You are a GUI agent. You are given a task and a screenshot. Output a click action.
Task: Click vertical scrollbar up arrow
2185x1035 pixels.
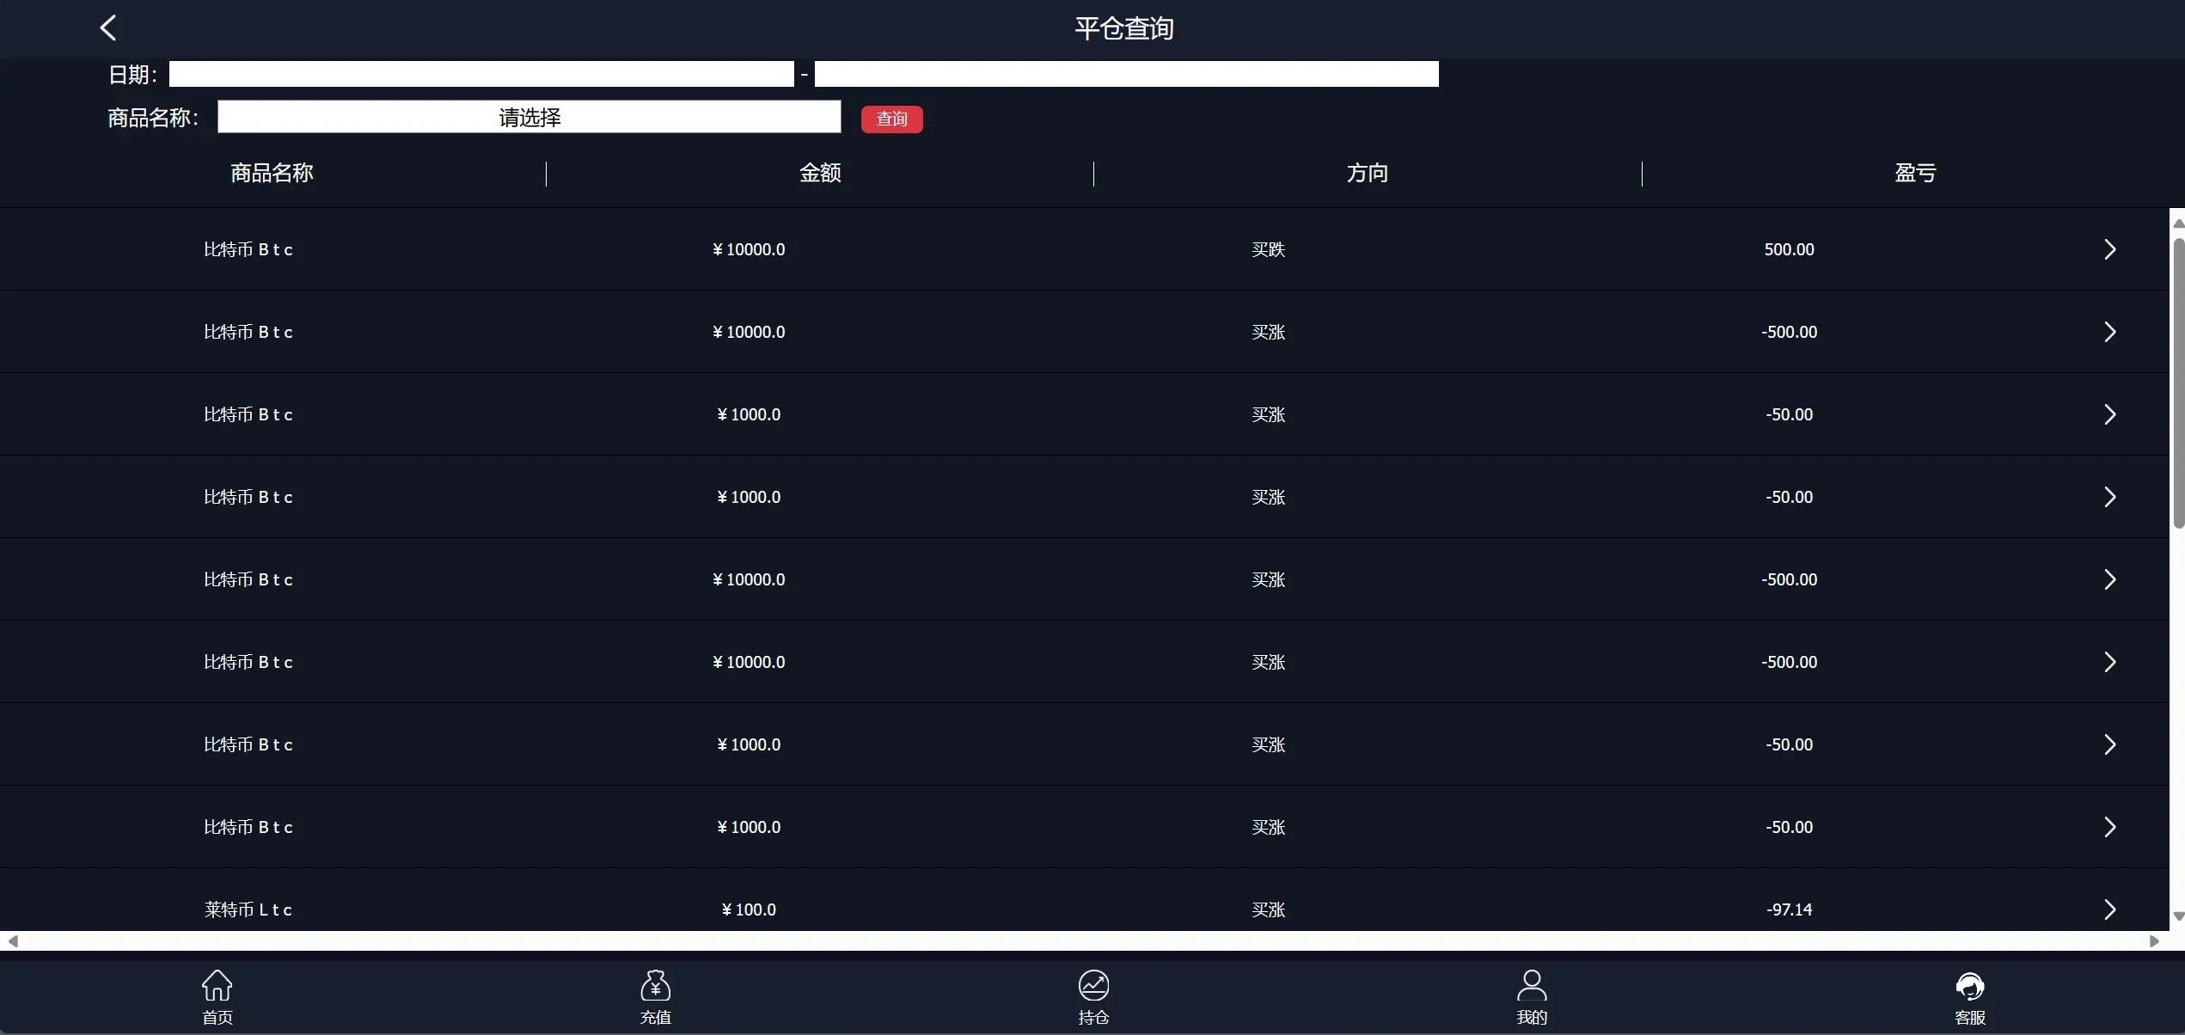point(2178,224)
